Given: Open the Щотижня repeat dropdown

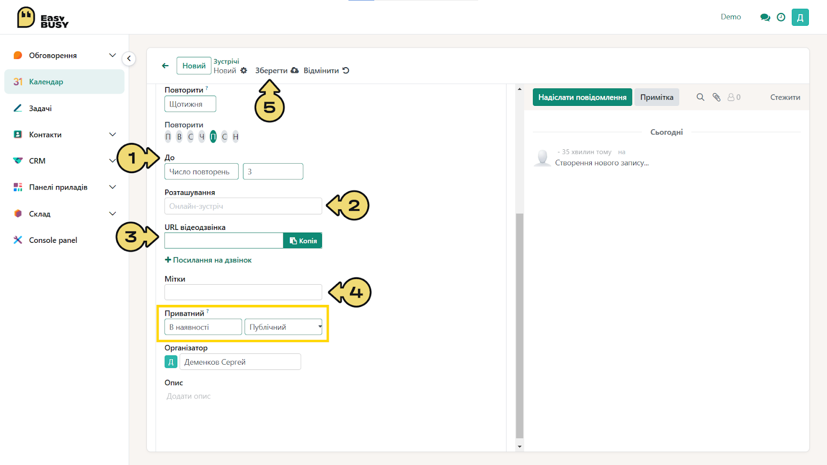Looking at the screenshot, I should tap(190, 104).
